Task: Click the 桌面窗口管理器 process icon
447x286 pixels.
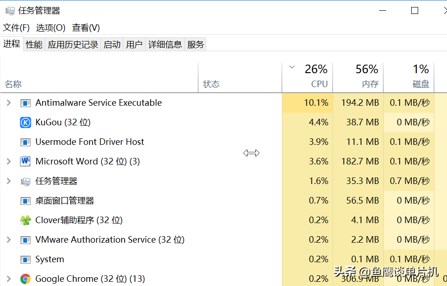Action: pyautogui.click(x=26, y=201)
